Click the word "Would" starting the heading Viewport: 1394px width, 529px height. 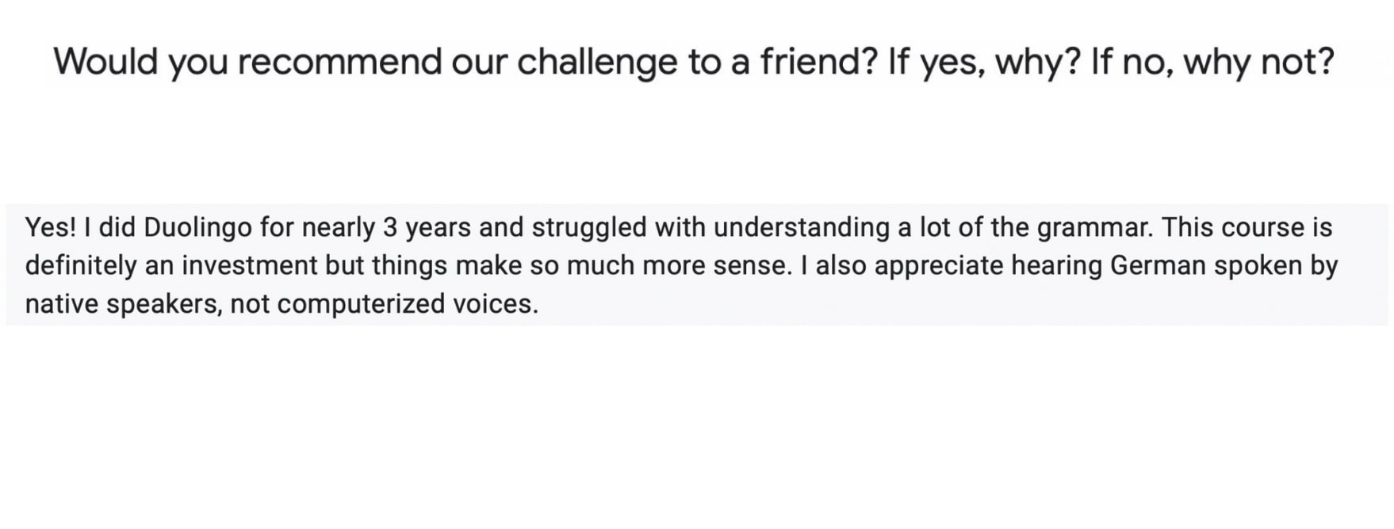point(105,62)
